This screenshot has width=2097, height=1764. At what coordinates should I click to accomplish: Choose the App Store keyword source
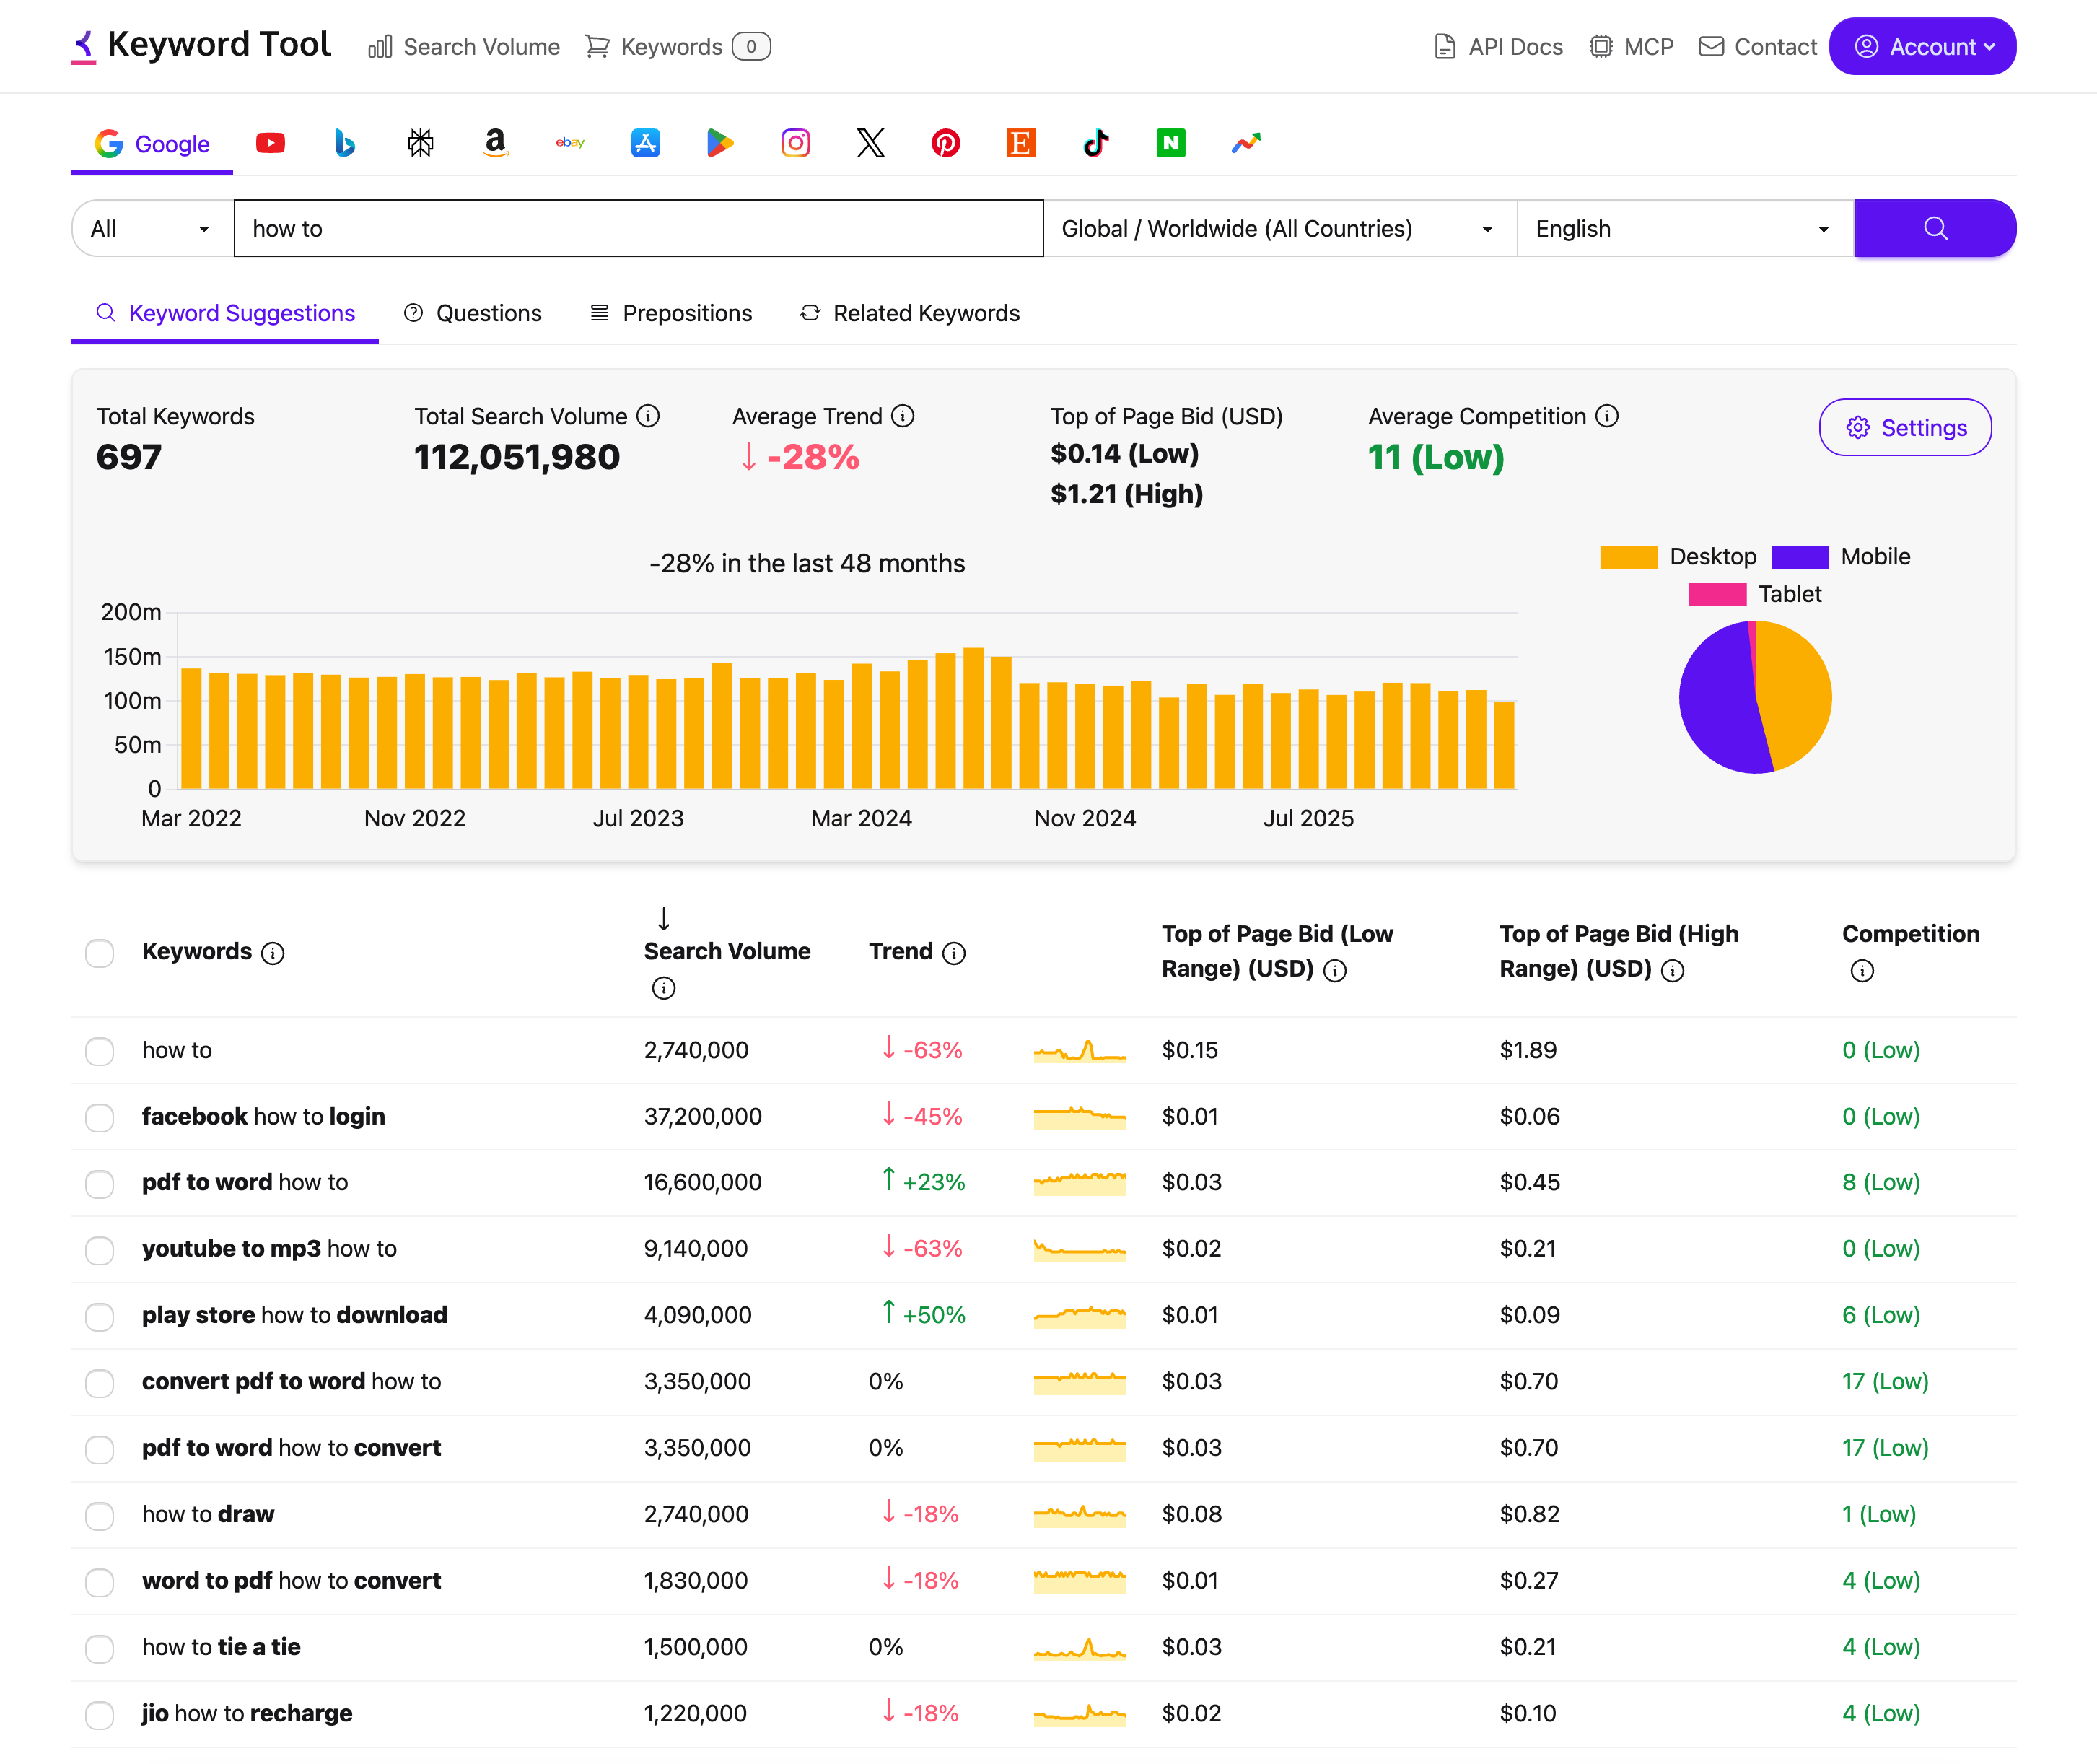[x=646, y=143]
